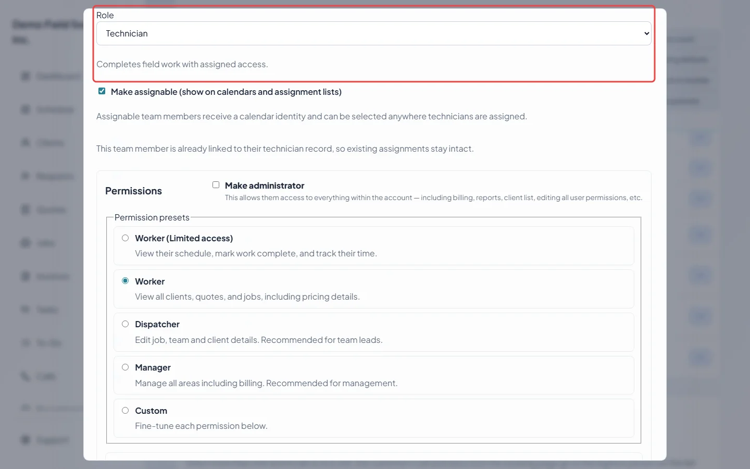Click the "Permission presets" group legend
750x469 pixels.
point(152,217)
